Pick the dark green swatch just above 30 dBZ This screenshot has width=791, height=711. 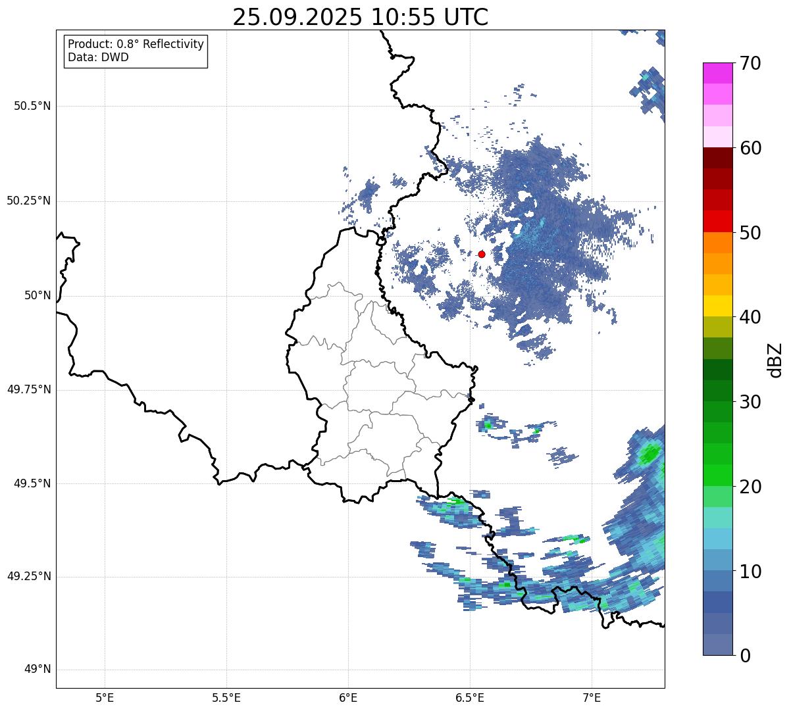click(x=717, y=391)
